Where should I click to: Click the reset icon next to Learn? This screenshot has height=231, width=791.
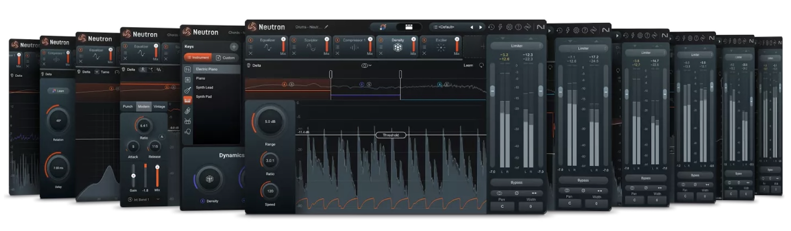tap(481, 65)
